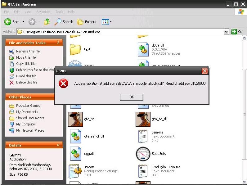The width and height of the screenshot is (247, 185).
Task: Go back with the green Back arrow
Action: (12, 22)
